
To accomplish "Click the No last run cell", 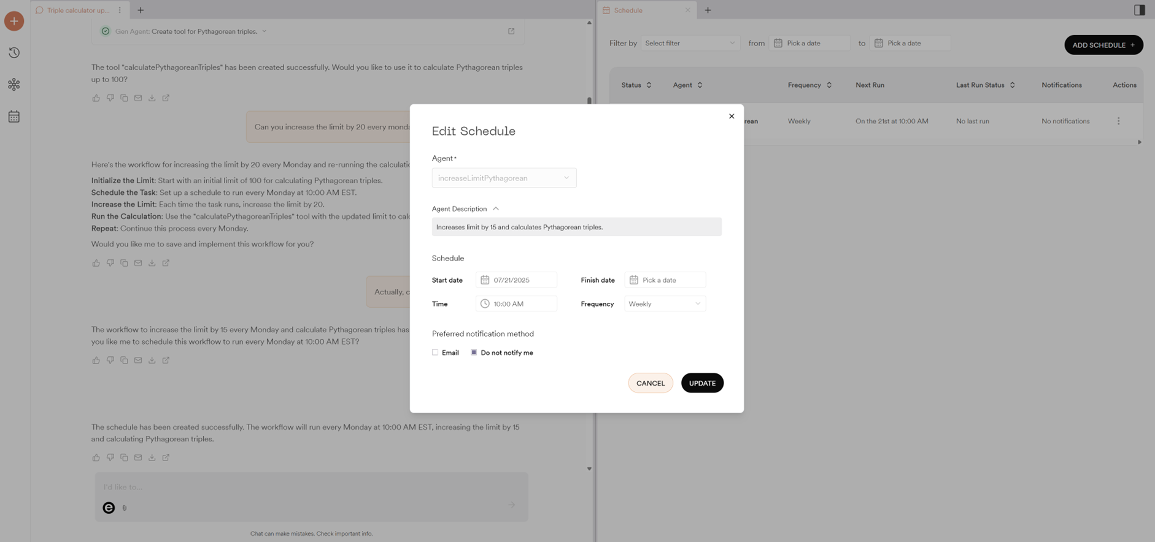I will [973, 121].
